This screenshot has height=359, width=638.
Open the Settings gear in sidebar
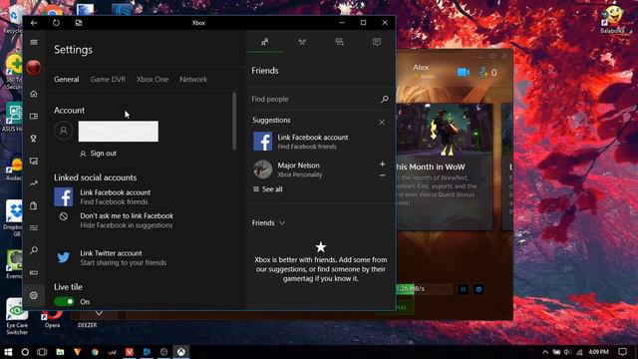pos(34,295)
